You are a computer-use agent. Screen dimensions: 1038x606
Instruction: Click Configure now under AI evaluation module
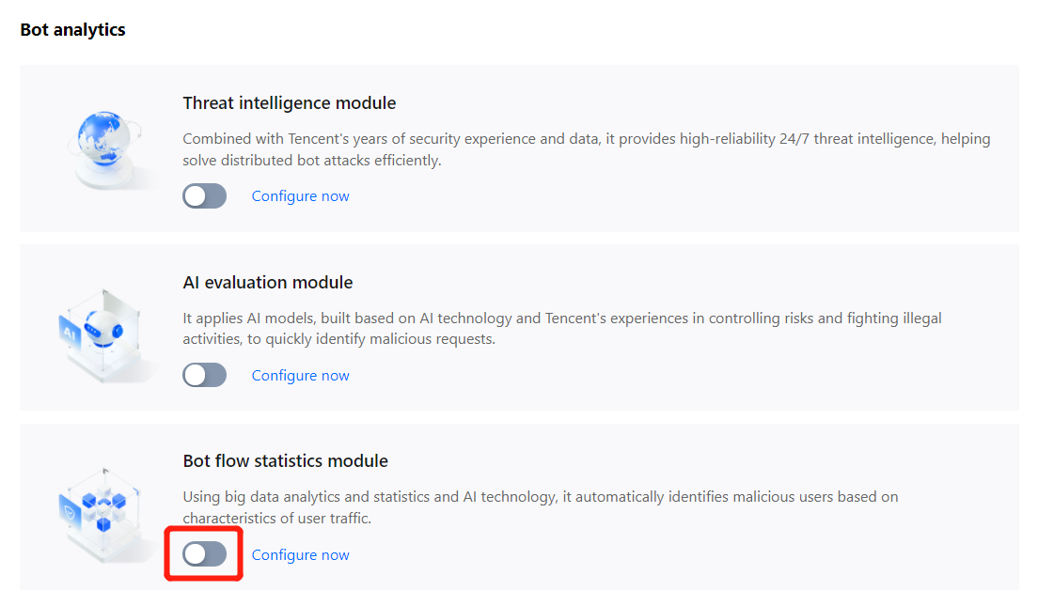pyautogui.click(x=300, y=376)
